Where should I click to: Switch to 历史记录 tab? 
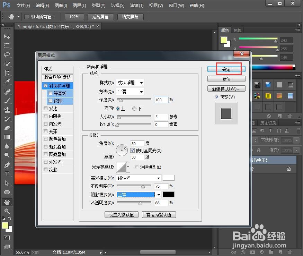click(x=268, y=123)
